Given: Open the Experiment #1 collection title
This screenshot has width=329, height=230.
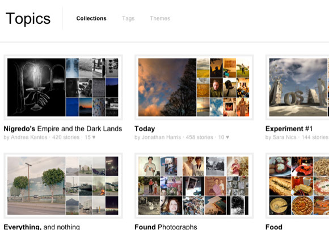Looking at the screenshot, I should 289,128.
